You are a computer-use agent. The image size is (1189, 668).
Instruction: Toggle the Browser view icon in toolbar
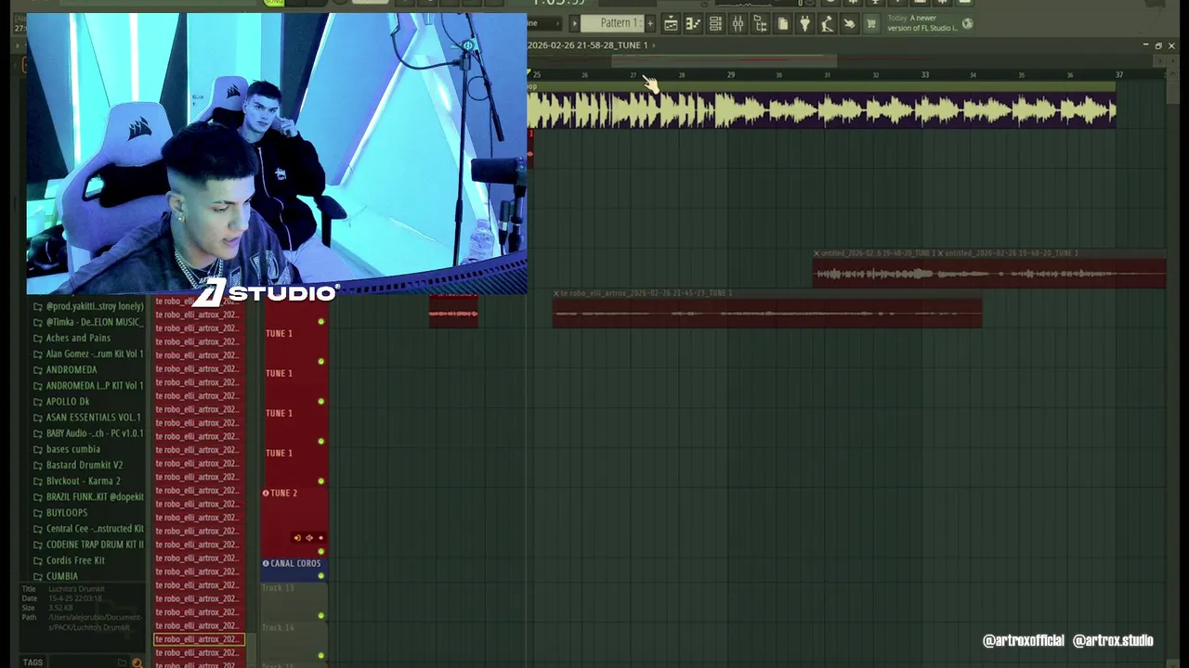(x=760, y=24)
